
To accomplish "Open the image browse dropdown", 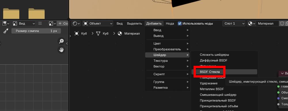I will click(x=52, y=23).
